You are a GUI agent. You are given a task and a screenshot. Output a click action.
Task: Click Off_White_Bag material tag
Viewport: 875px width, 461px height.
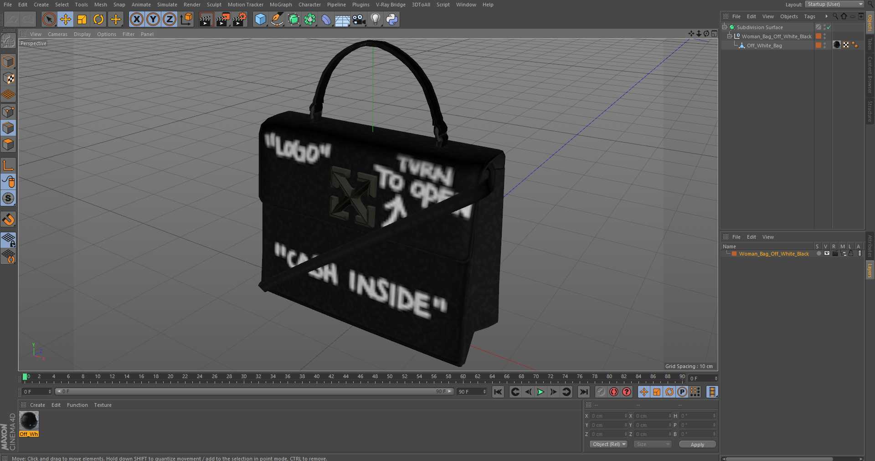pyautogui.click(x=837, y=45)
